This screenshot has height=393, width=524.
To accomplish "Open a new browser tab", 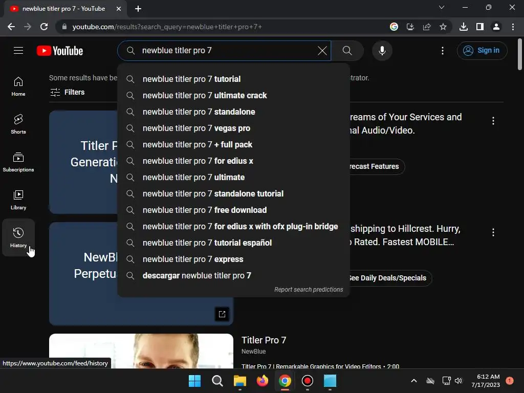I will 138,9.
